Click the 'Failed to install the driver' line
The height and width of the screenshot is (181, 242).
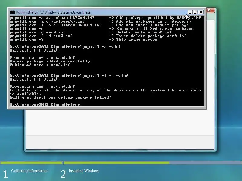coord(105,90)
